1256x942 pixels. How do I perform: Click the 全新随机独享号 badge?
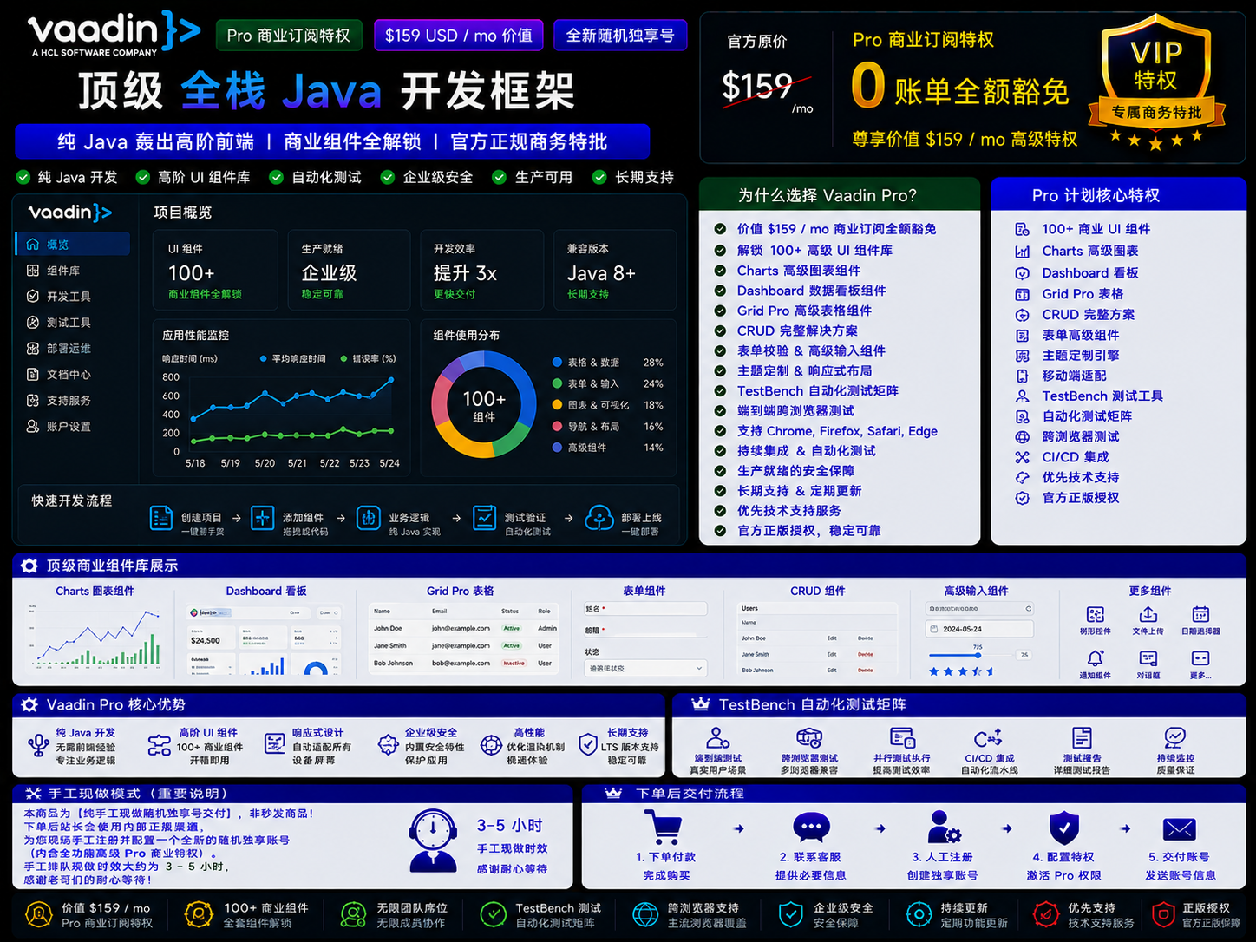pos(620,36)
